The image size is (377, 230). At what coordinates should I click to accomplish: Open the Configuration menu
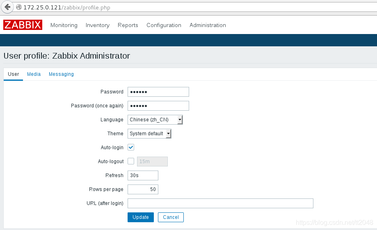coord(164,25)
